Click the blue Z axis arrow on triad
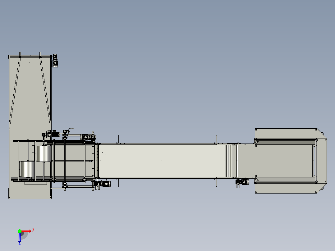The width and height of the screenshot is (335, 251). click(x=20, y=238)
